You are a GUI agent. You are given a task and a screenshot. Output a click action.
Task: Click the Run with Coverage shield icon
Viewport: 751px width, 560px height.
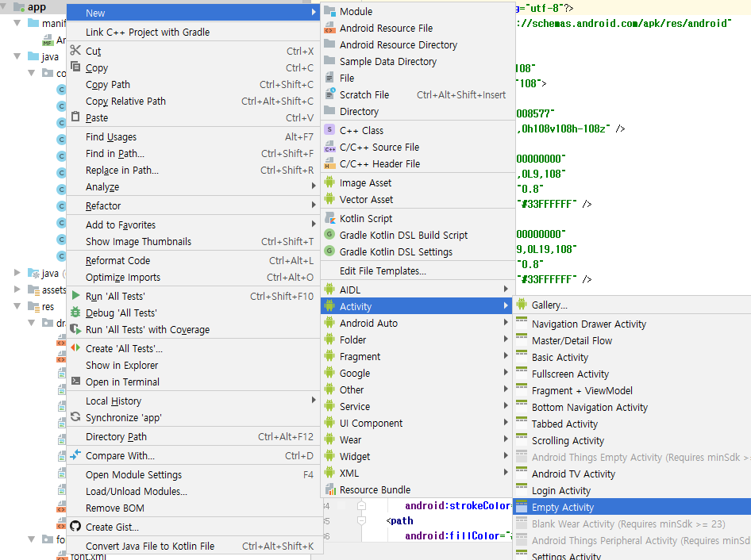pos(75,329)
